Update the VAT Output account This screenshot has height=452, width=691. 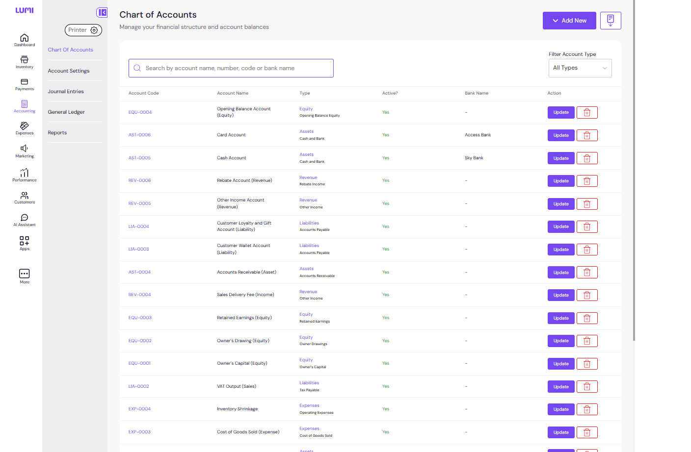click(561, 386)
